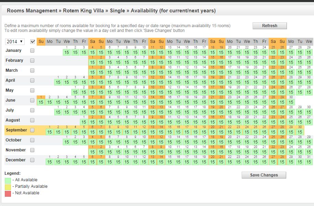Viewport: 314px width, 206px height.
Task: Click the December month label
Action: coord(16,160)
